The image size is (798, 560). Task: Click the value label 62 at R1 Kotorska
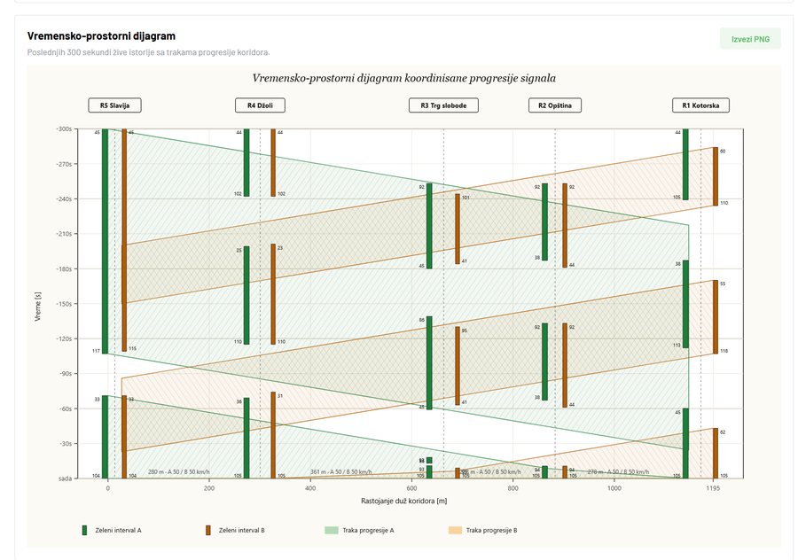pos(723,432)
